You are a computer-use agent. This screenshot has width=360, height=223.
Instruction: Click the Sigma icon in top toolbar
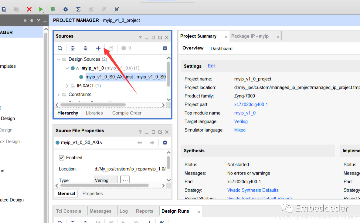click(x=78, y=9)
